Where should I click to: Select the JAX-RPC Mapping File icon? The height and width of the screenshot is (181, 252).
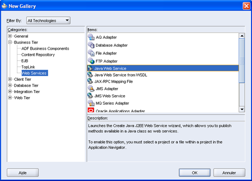pyautogui.click(x=90, y=81)
